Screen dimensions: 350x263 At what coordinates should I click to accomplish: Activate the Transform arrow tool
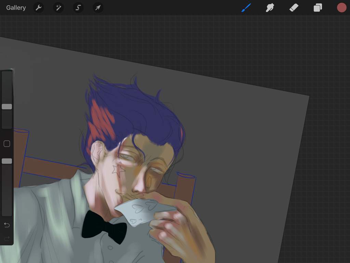[x=98, y=8]
